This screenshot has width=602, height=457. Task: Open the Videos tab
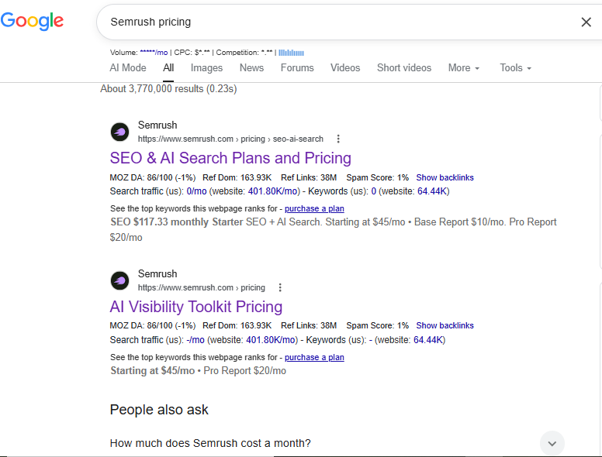[345, 68]
